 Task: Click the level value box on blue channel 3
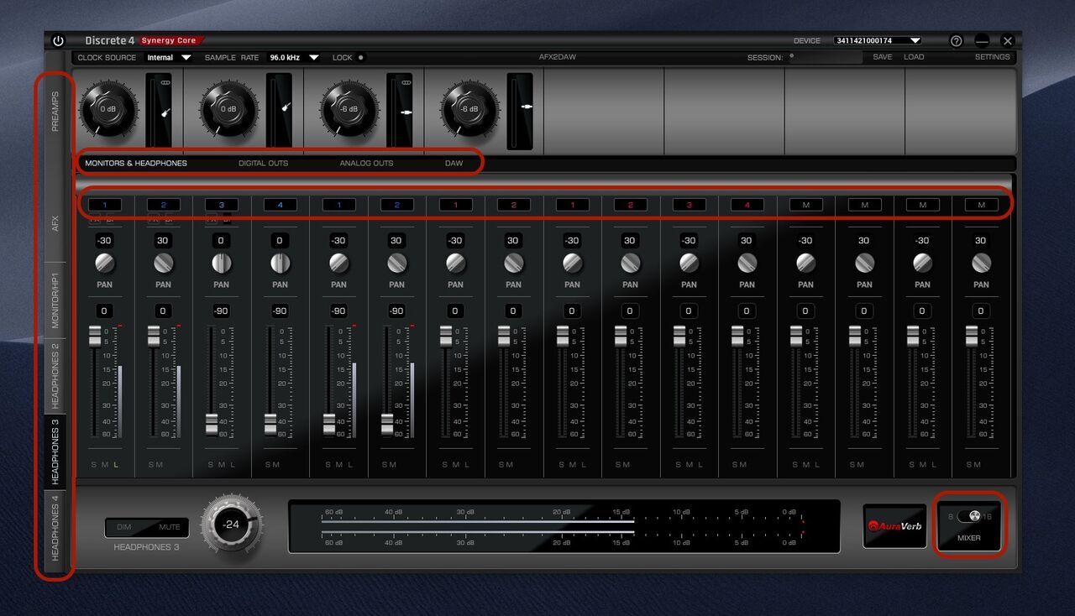pos(221,311)
